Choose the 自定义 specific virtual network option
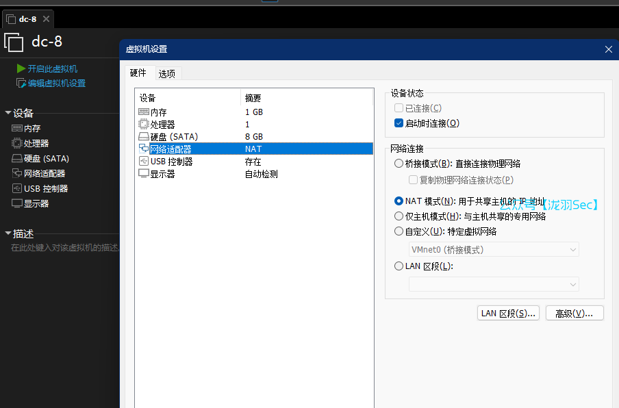 click(399, 231)
